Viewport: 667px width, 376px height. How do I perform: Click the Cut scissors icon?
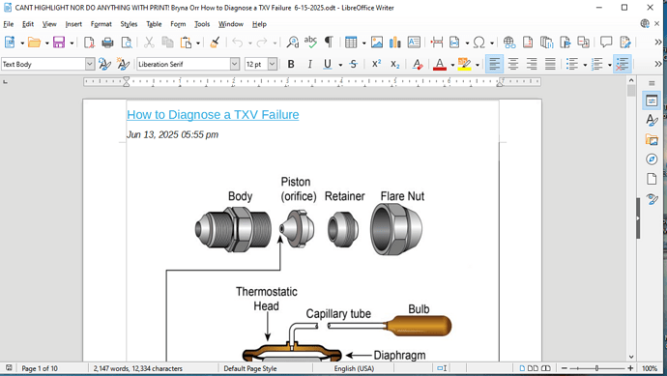(x=149, y=43)
